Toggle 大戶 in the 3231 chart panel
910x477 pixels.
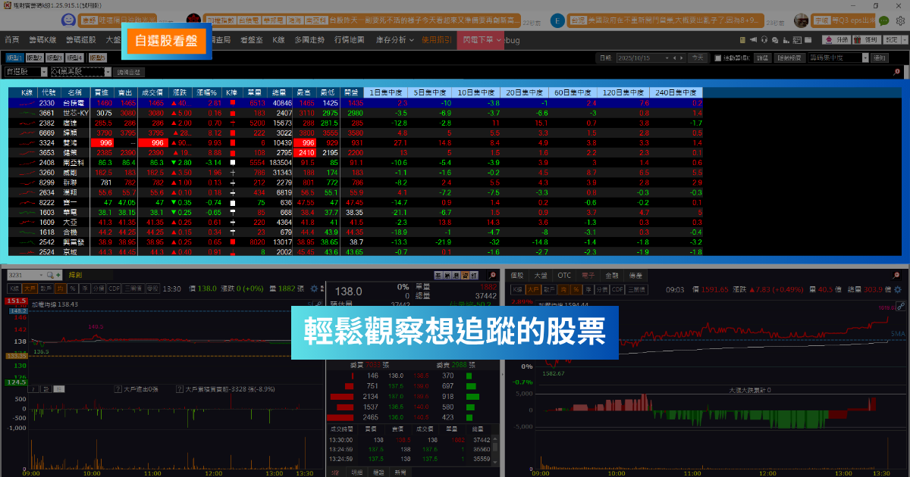30,288
